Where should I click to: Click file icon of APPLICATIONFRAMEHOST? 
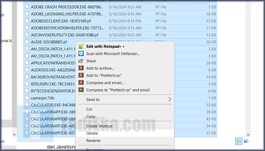(27, 63)
